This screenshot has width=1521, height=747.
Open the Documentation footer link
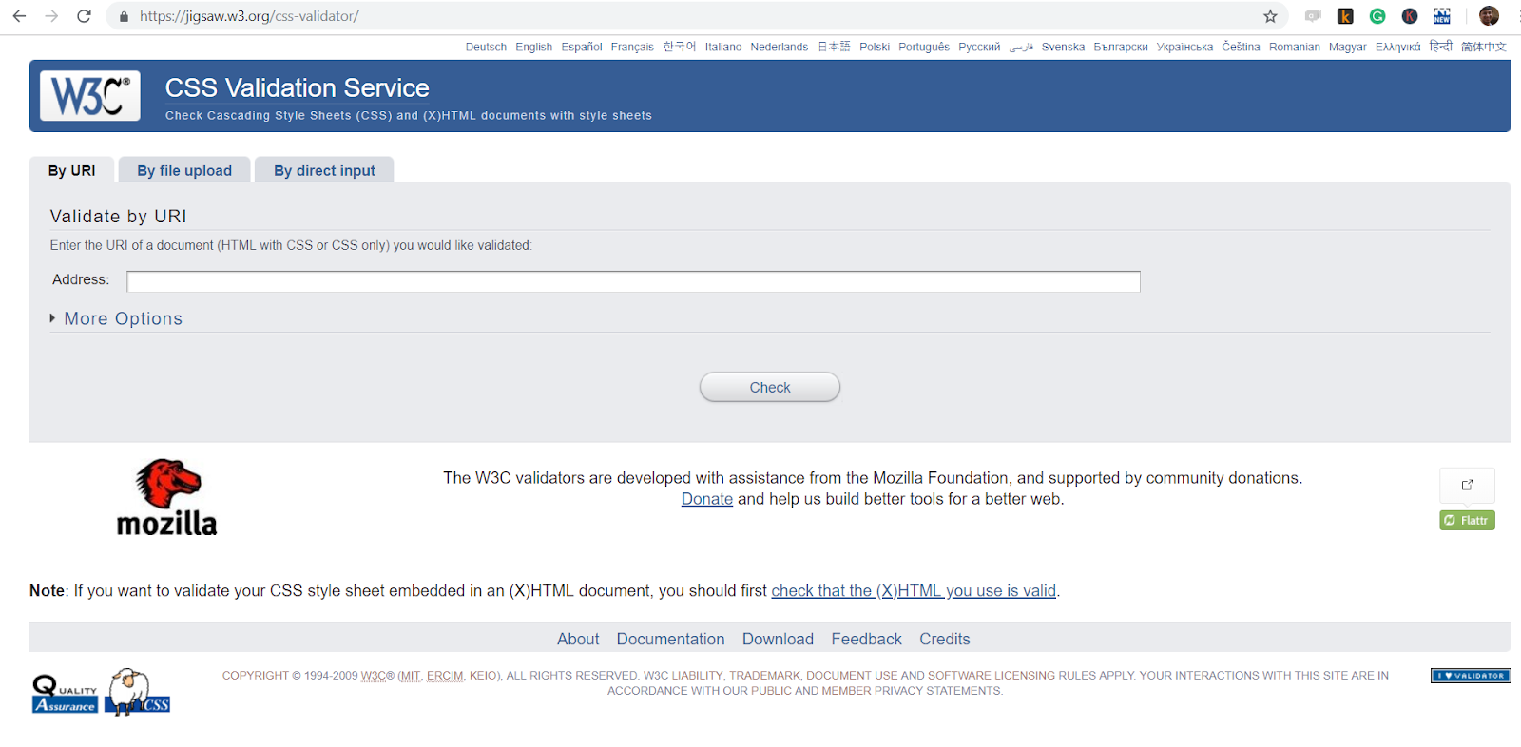click(670, 640)
